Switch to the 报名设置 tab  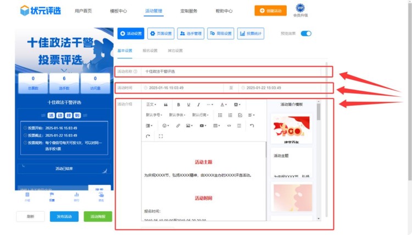(x=150, y=51)
